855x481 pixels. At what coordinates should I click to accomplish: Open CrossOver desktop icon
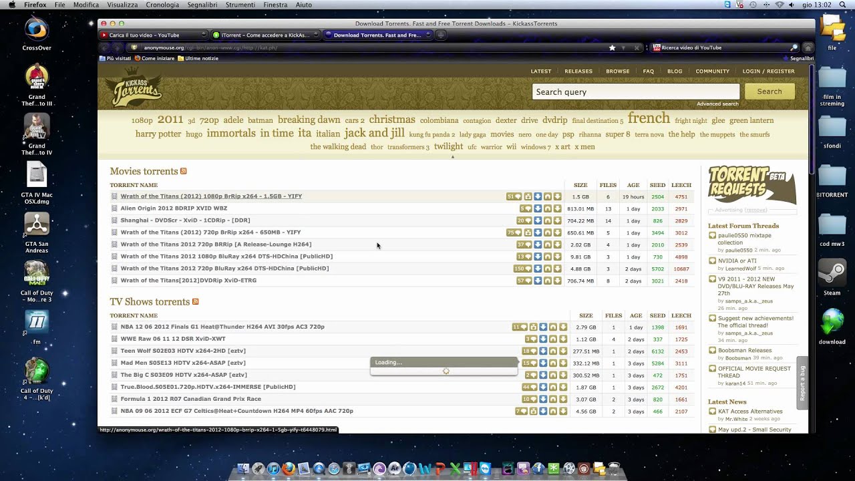pyautogui.click(x=37, y=29)
